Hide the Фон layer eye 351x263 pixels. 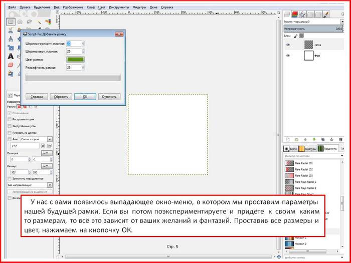click(288, 56)
